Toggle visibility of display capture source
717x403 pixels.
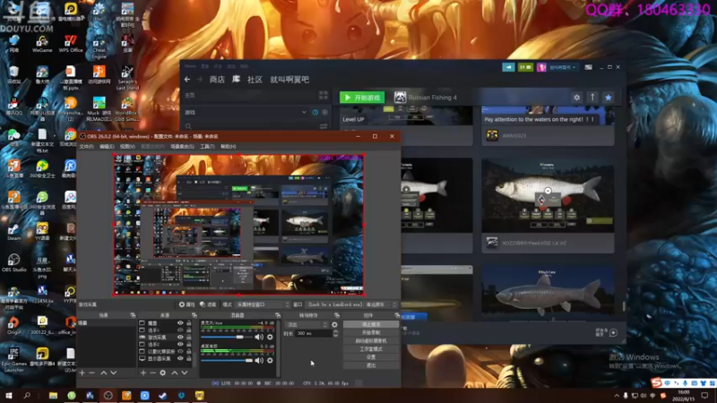[180, 359]
